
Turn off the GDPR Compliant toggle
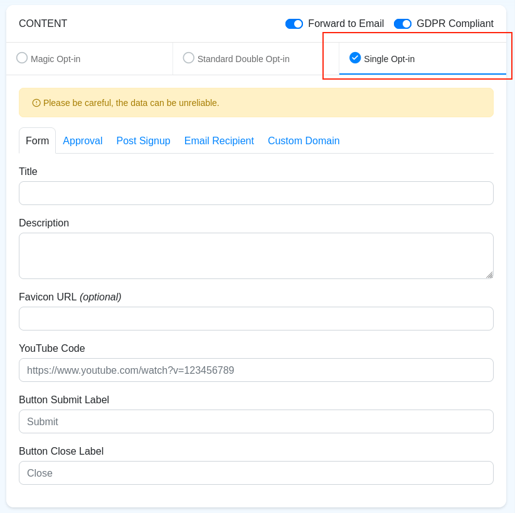point(402,23)
